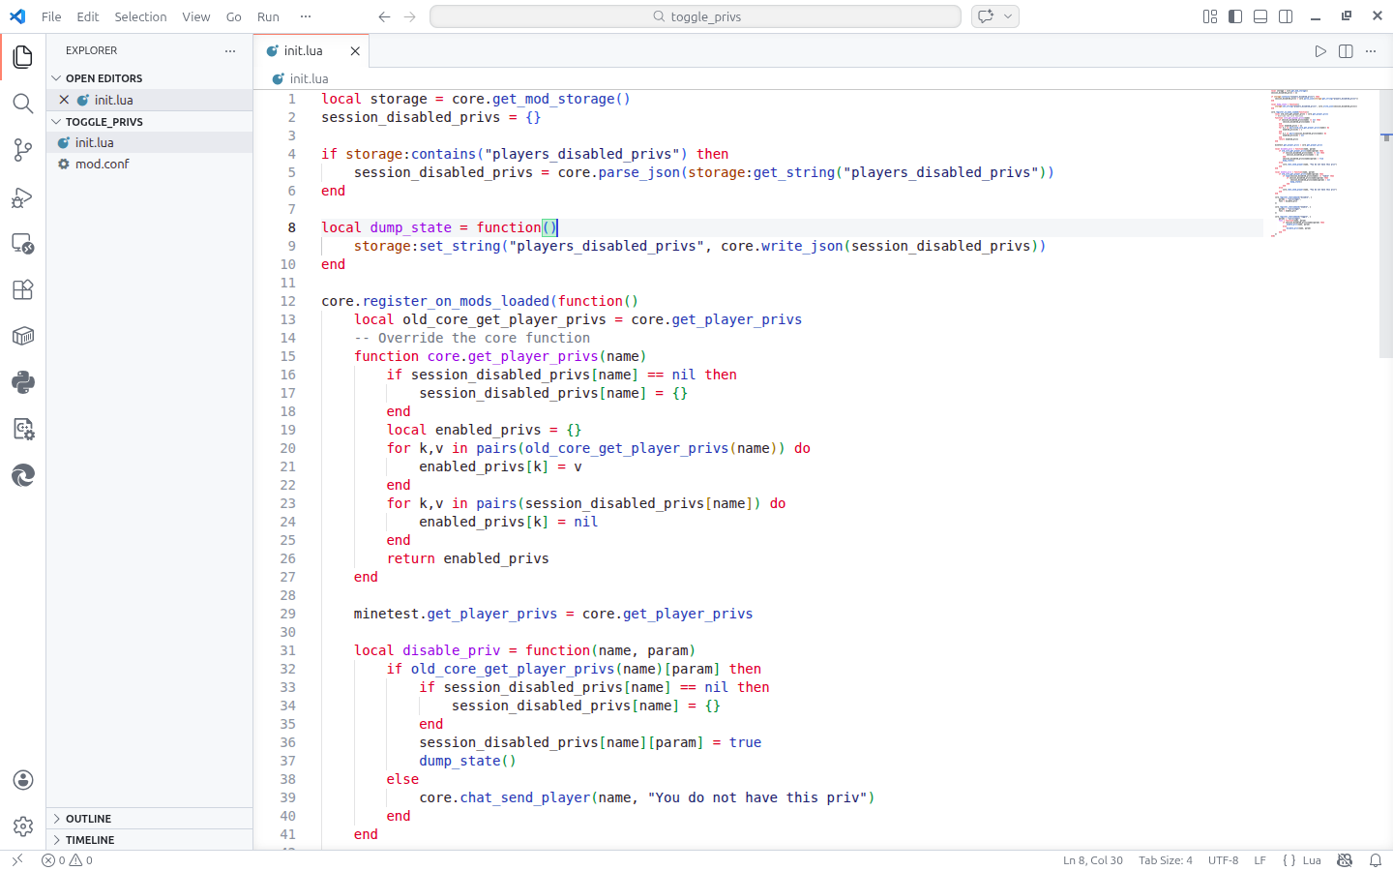
Task: Open mod.conf in the explorer
Action: coord(102,164)
